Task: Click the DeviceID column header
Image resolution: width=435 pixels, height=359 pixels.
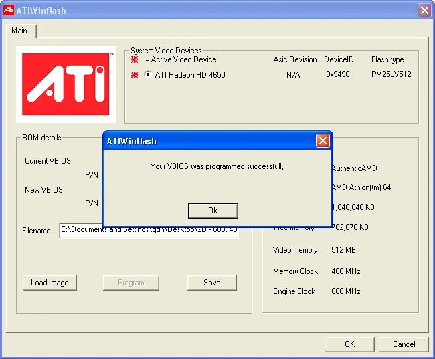Action: click(x=339, y=59)
